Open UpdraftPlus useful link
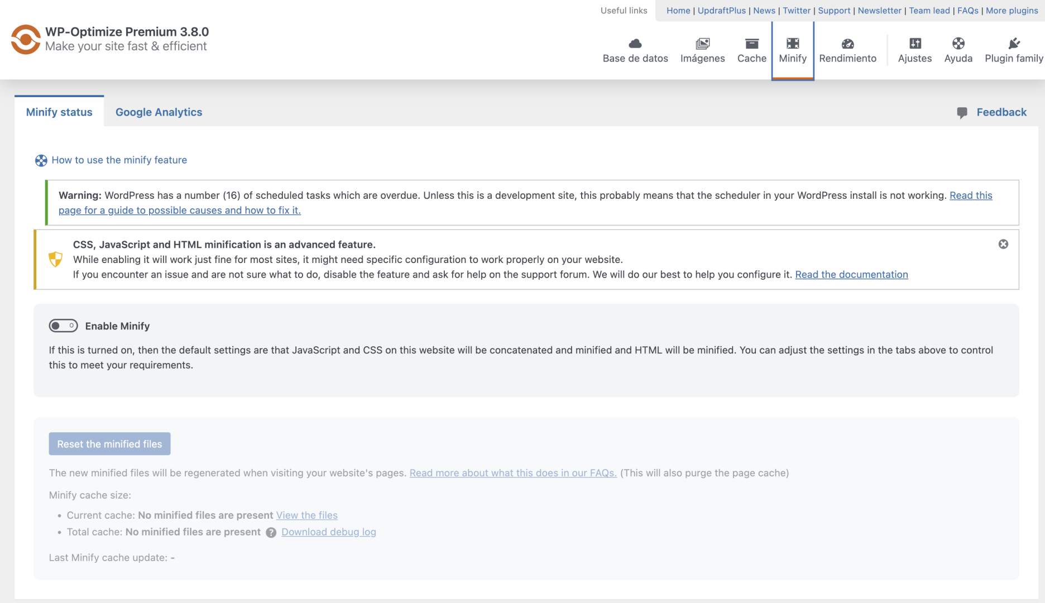Screen dimensions: 1045x603 click(721, 10)
